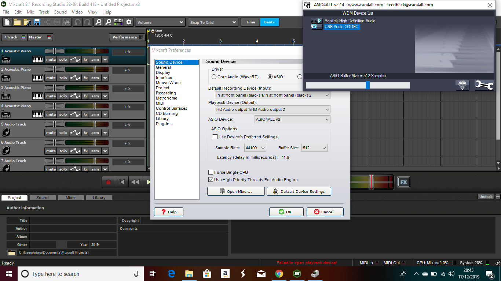Open the Volume automation dropdown in toolbar

(x=160, y=22)
